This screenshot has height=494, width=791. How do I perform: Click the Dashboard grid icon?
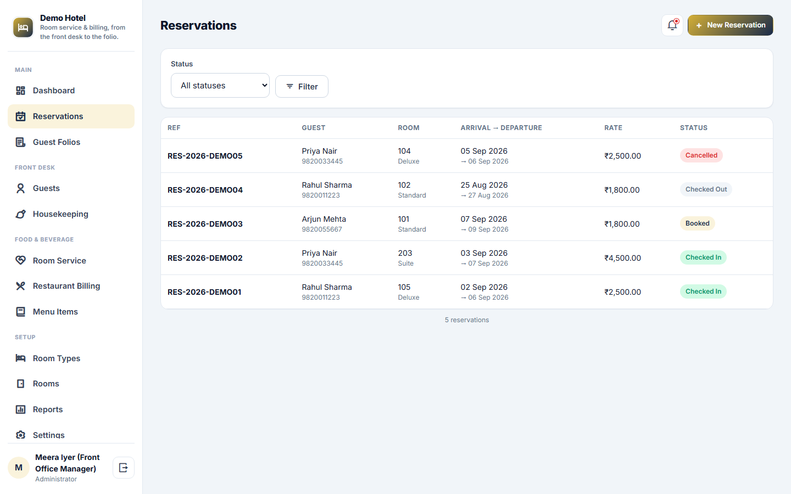tap(20, 91)
